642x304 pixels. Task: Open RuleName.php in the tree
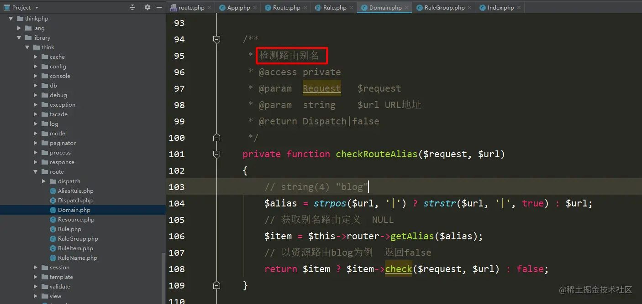78,258
